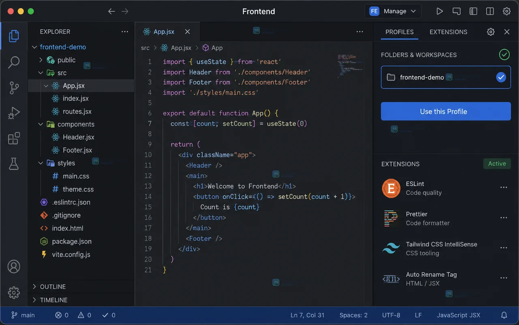Click JavaScript JSX language mode
This screenshot has width=519, height=325.
[x=459, y=315]
